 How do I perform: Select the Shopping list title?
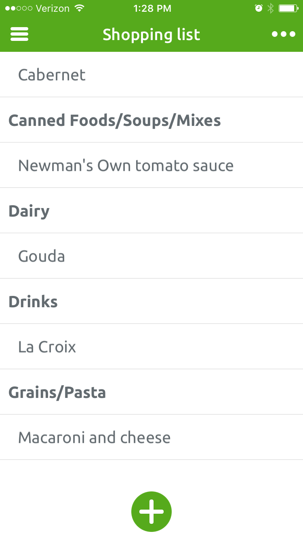(x=151, y=35)
